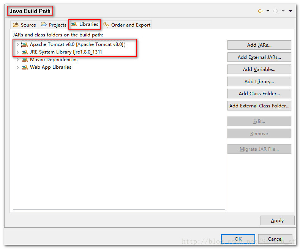
Task: Click the Add JARs... button
Action: tap(259, 45)
